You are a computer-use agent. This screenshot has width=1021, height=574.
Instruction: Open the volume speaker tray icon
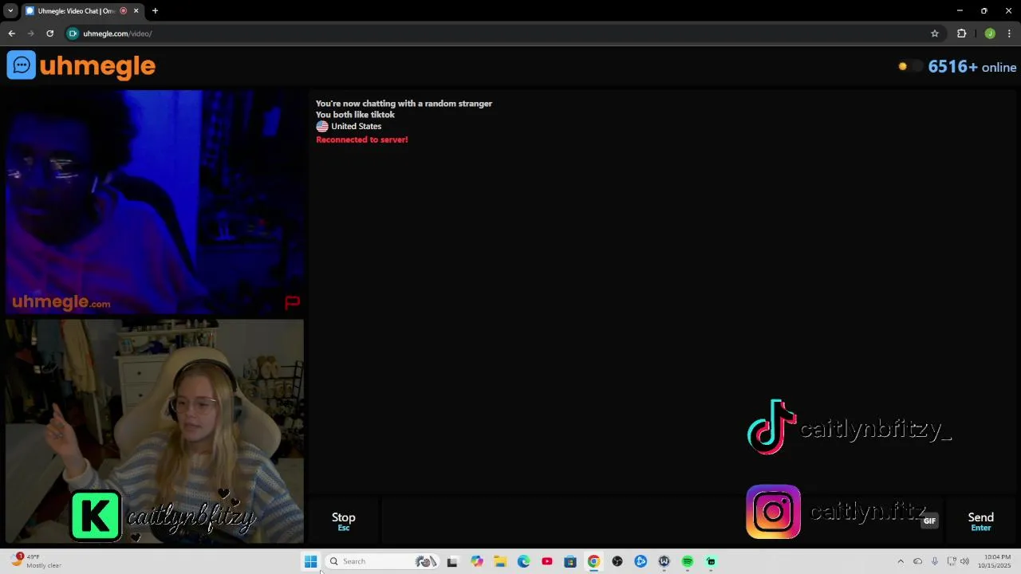(964, 561)
